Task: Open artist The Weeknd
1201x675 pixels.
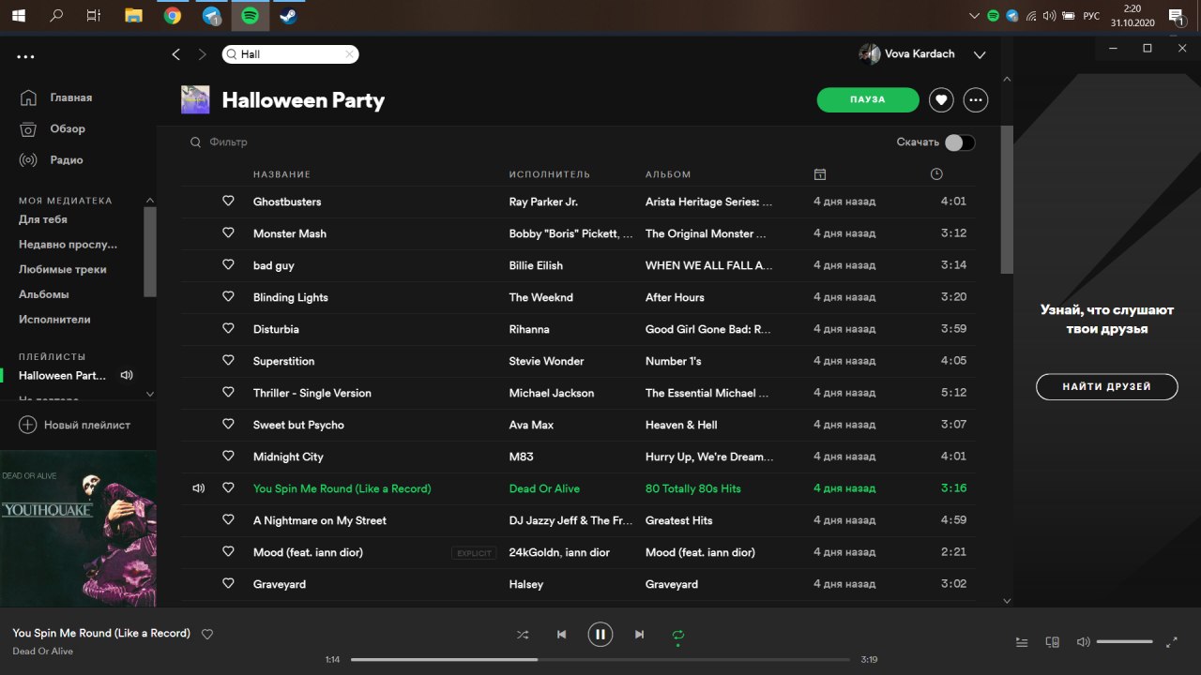Action: pyautogui.click(x=541, y=297)
